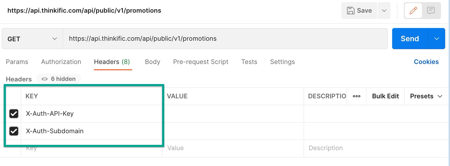Select the Headers (8) tab
450x166 pixels.
coord(112,62)
